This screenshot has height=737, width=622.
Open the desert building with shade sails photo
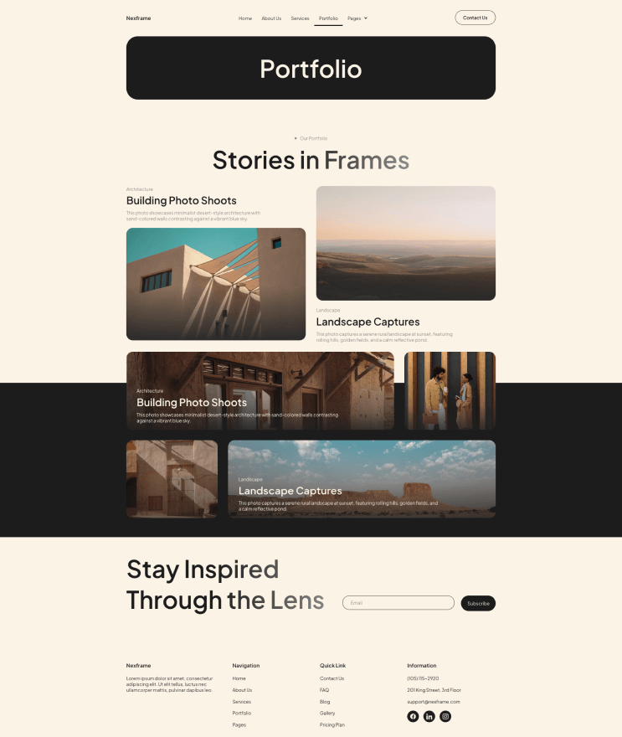coord(216,284)
